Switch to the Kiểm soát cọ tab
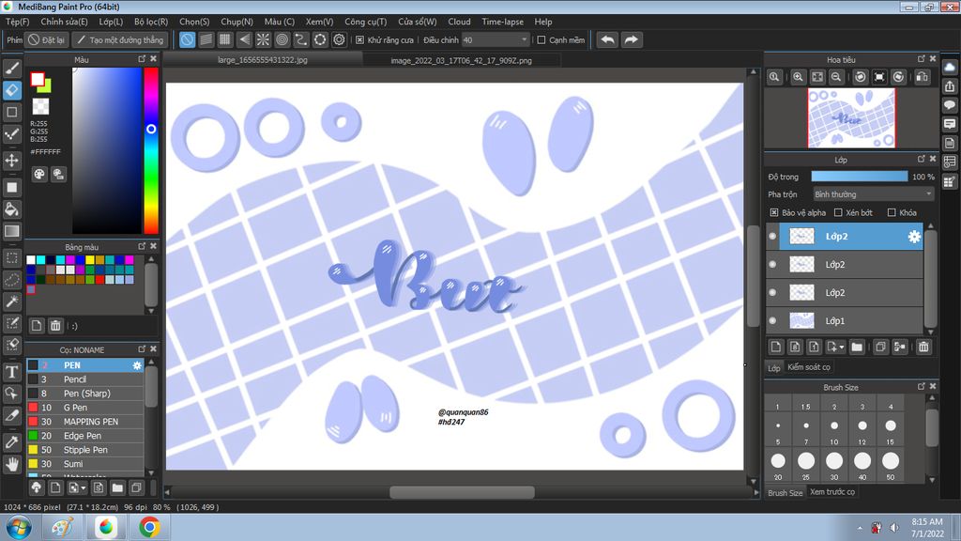961x541 pixels. click(809, 367)
